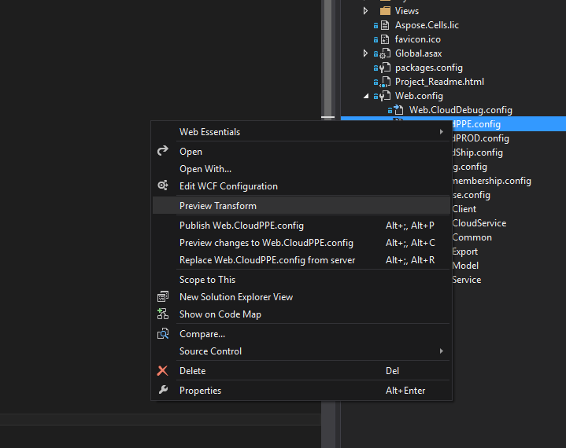Select packages.config file in tree

[429, 68]
